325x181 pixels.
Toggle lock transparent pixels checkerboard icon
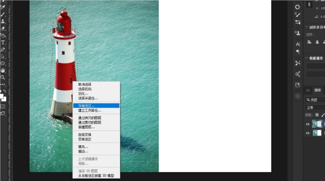coord(317,115)
